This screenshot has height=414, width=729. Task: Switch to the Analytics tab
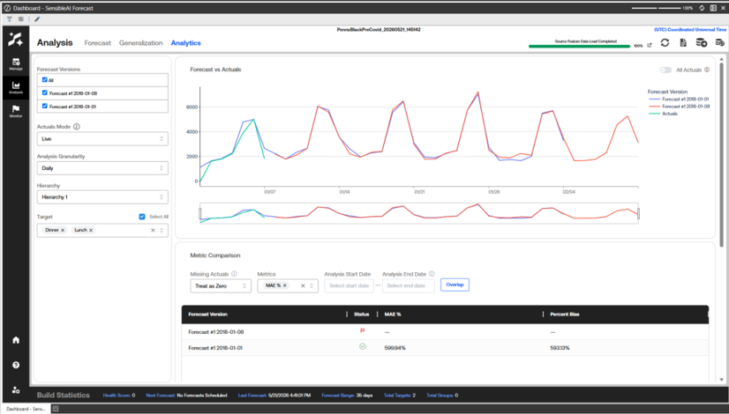(x=186, y=43)
